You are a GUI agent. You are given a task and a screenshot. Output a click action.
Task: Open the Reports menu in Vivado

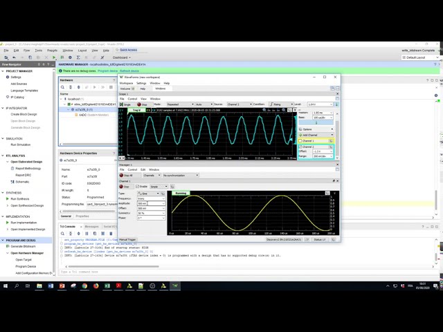(52, 50)
